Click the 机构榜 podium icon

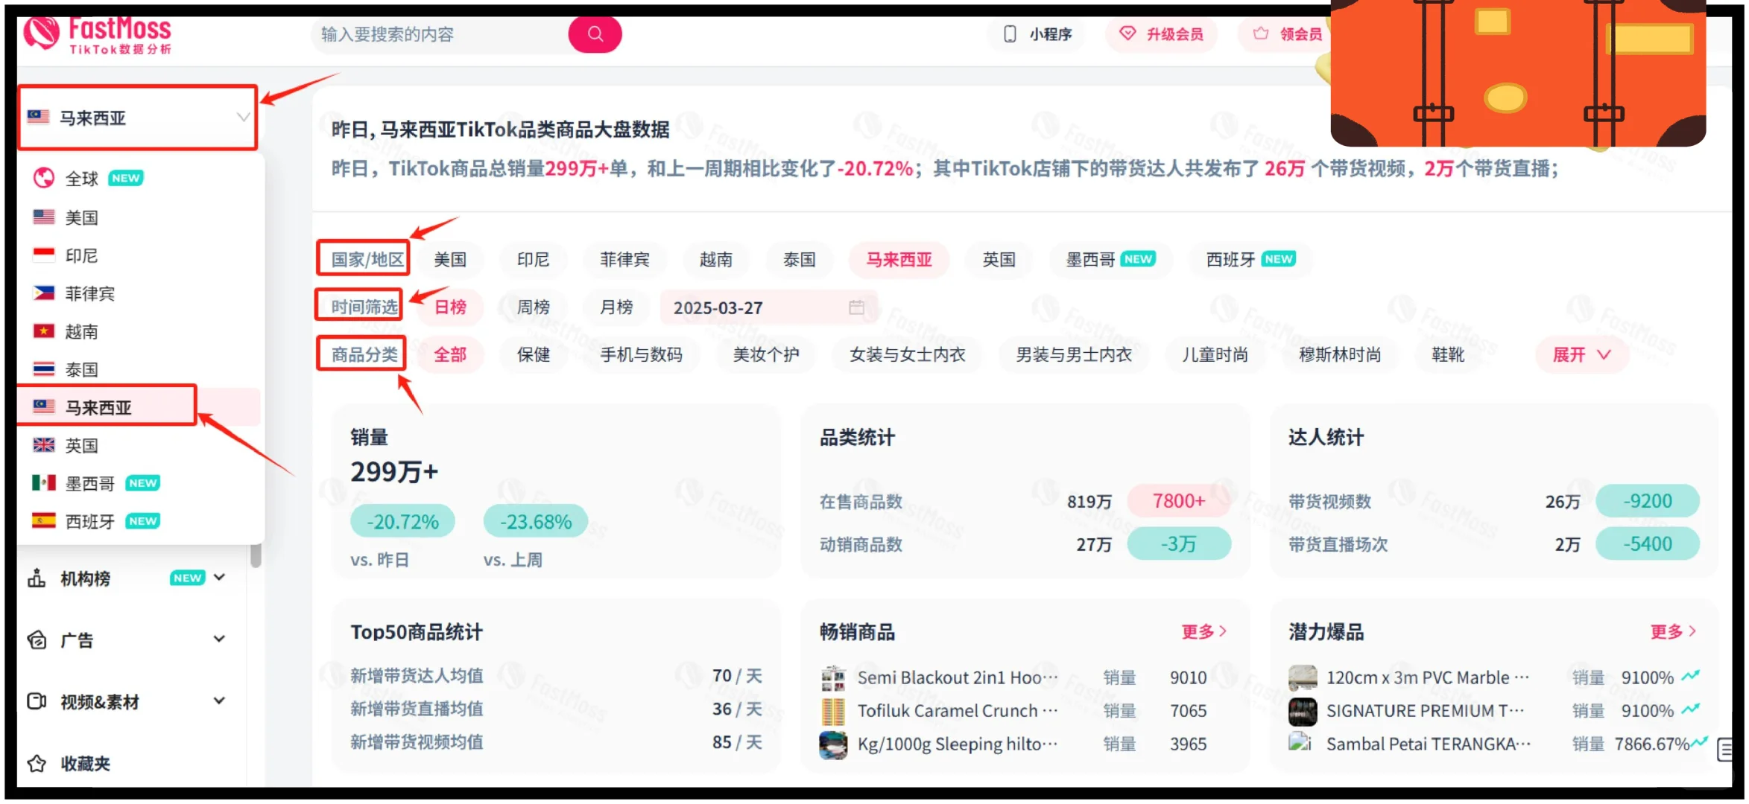pos(37,578)
